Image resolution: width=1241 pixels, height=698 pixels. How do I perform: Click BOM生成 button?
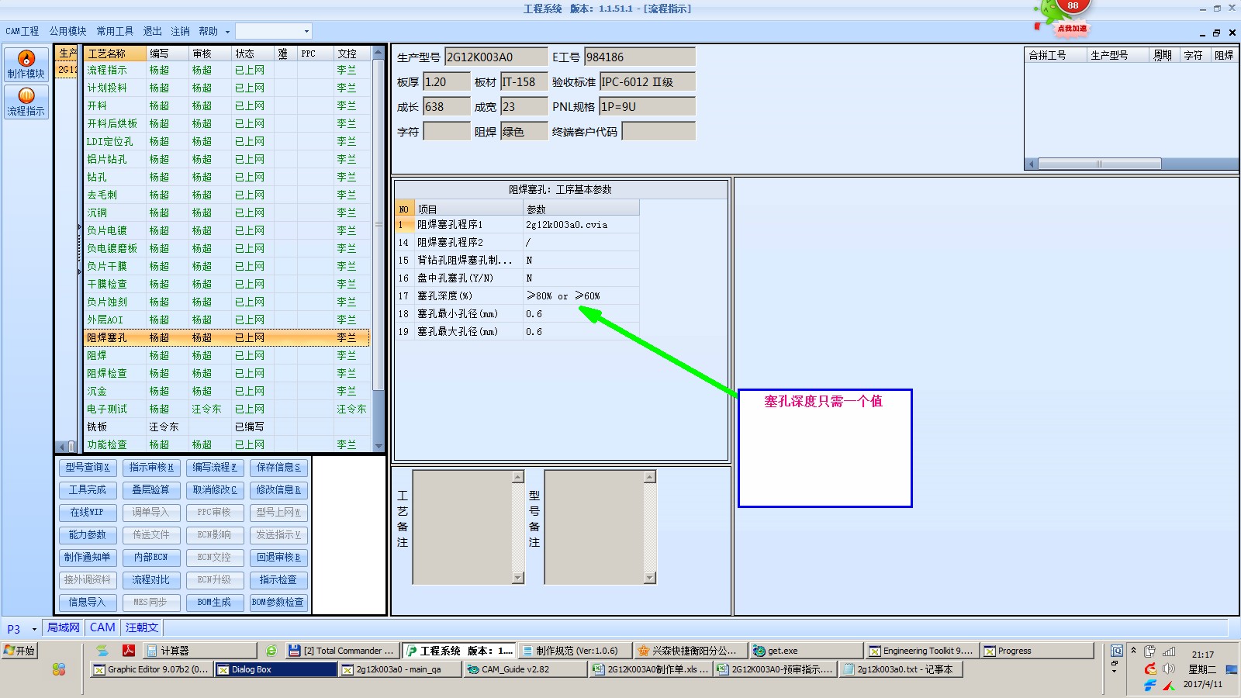[215, 603]
